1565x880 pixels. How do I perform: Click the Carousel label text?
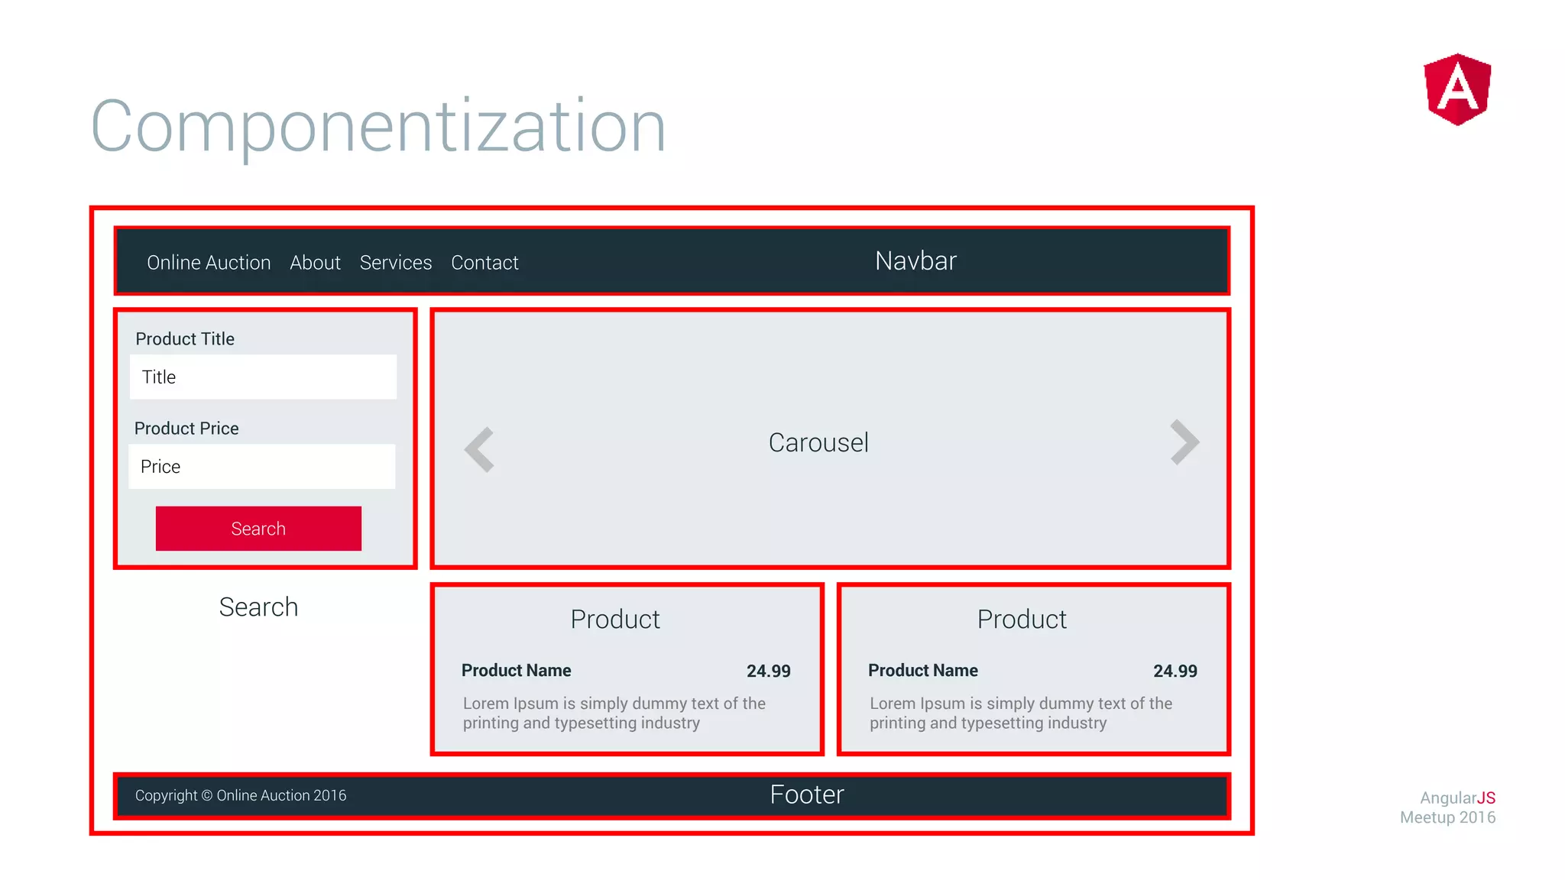818,442
